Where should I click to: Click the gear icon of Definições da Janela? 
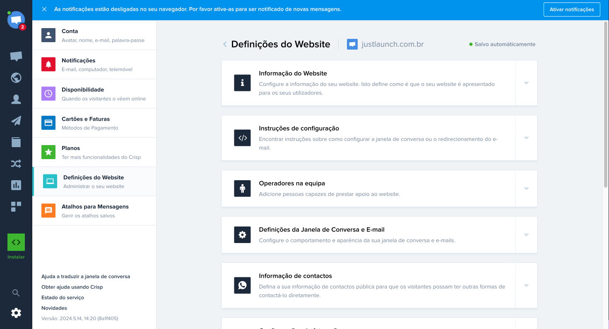242,235
